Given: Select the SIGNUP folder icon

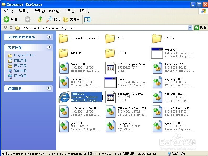Looking at the screenshot, I should point(63,53).
